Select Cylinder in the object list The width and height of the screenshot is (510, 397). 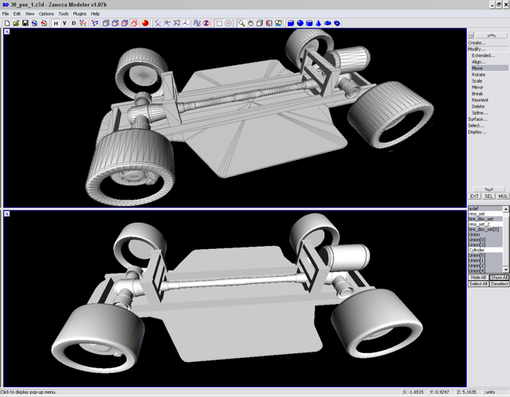coord(477,250)
